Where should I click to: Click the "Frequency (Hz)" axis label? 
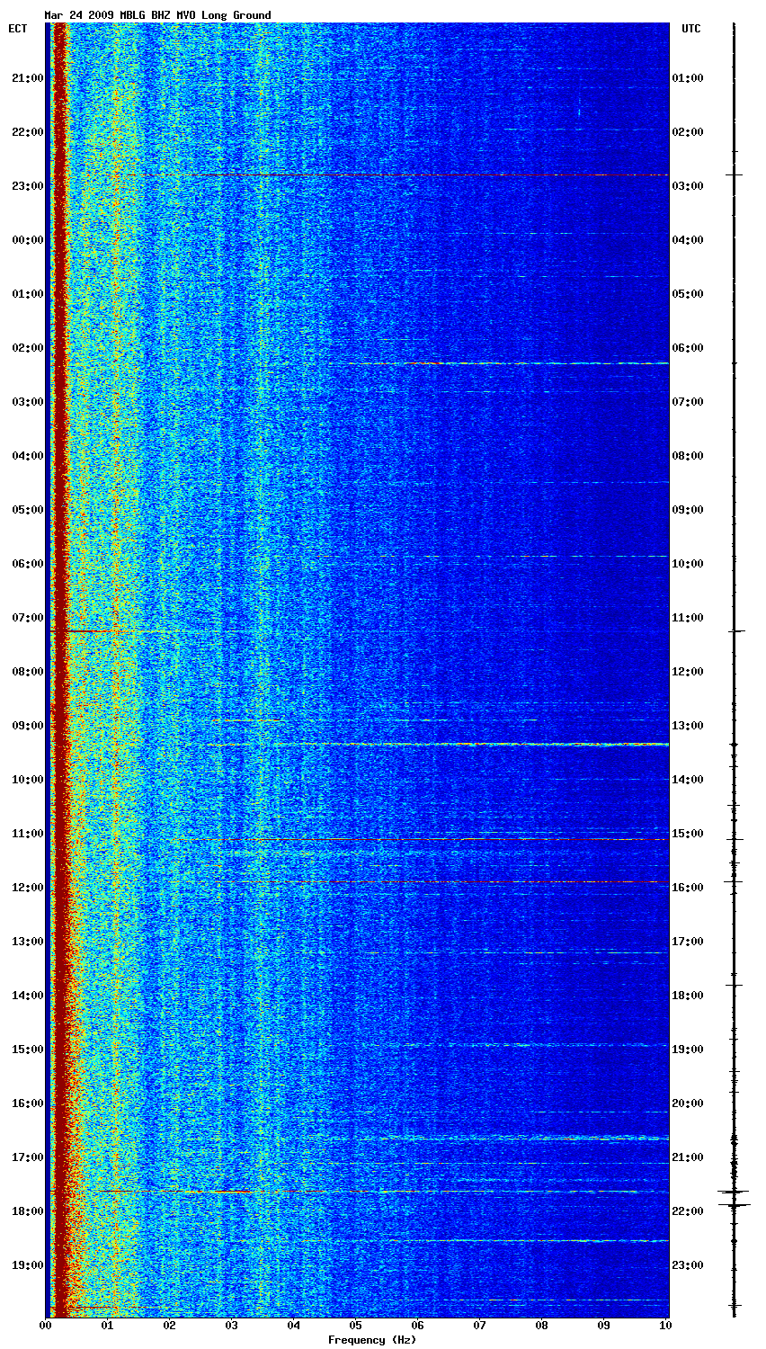pyautogui.click(x=371, y=1340)
